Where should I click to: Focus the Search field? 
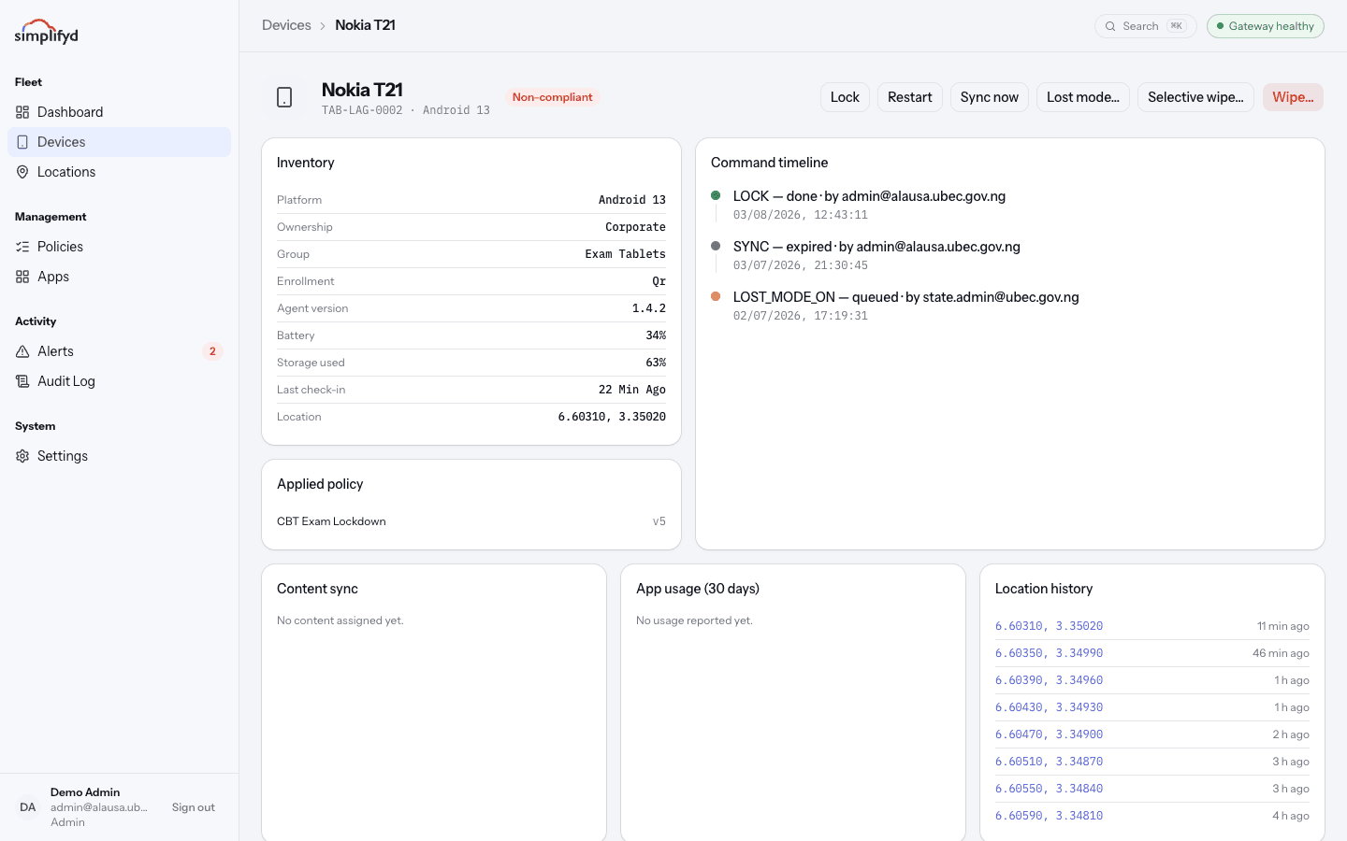[1146, 26]
